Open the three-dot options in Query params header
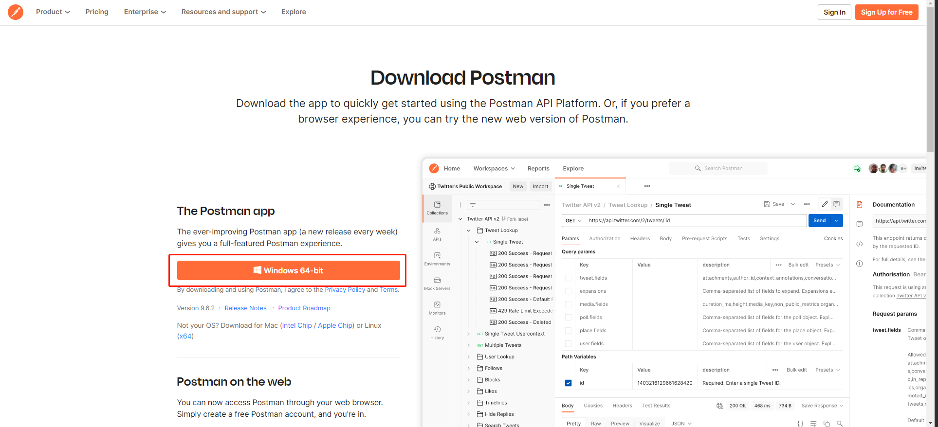The image size is (938, 427). point(778,265)
